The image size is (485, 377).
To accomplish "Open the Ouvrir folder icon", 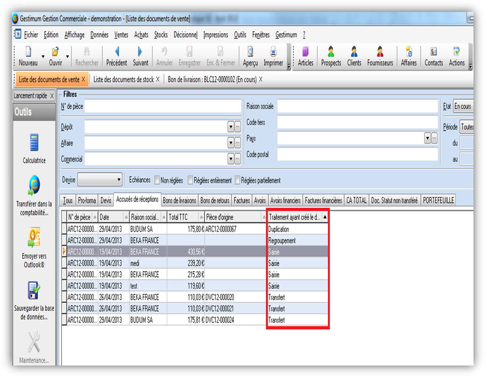I will point(56,51).
